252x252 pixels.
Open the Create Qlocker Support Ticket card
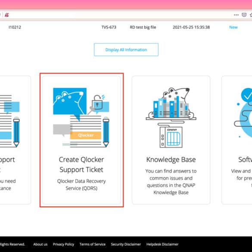[x=81, y=140]
